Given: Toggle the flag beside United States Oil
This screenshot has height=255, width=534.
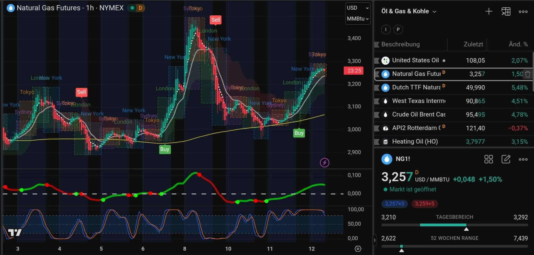Looking at the screenshot, I should (377, 61).
